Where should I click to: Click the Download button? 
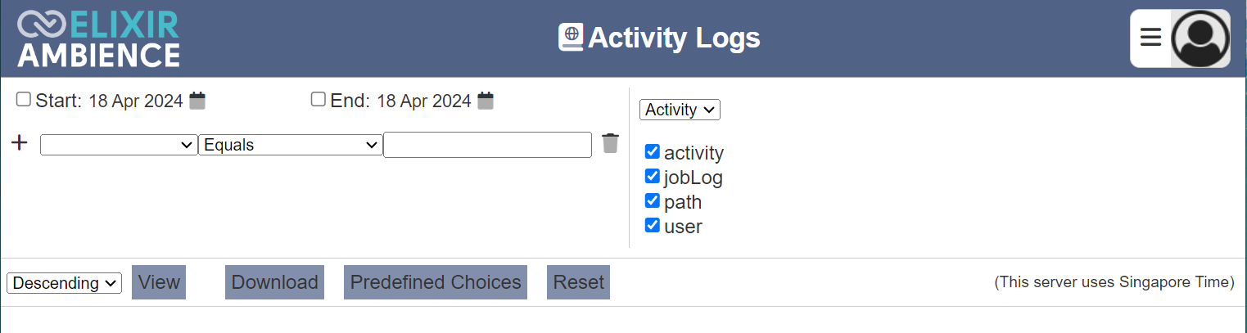point(274,282)
